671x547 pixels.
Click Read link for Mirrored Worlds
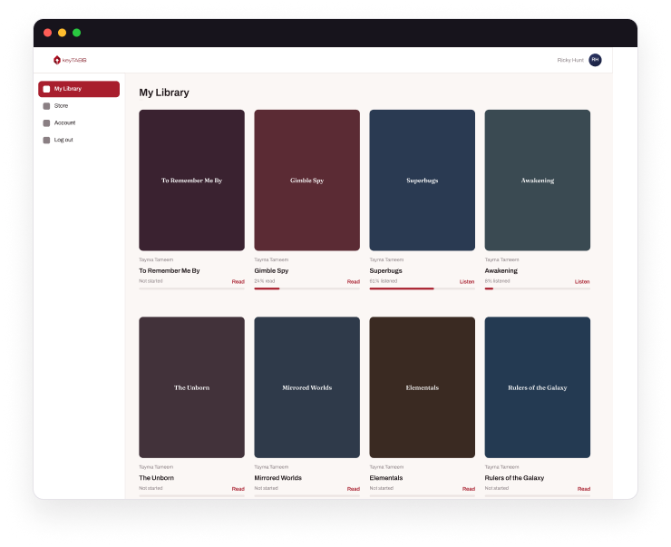353,489
